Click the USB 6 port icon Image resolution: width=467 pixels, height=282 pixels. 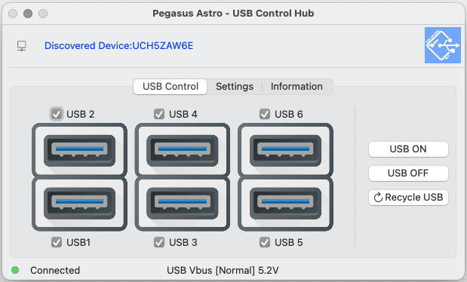(285, 150)
